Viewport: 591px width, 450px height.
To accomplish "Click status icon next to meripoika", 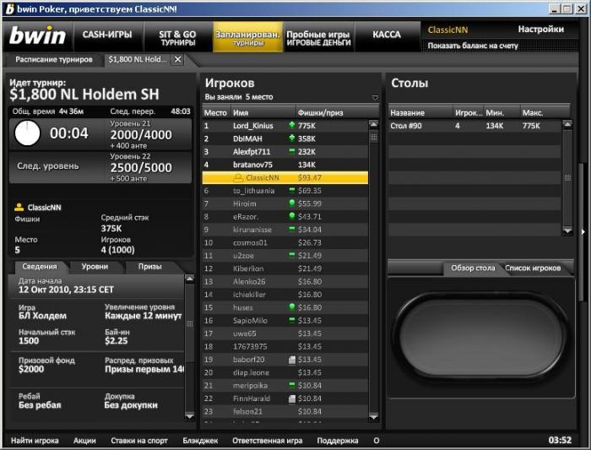I will pyautogui.click(x=292, y=385).
